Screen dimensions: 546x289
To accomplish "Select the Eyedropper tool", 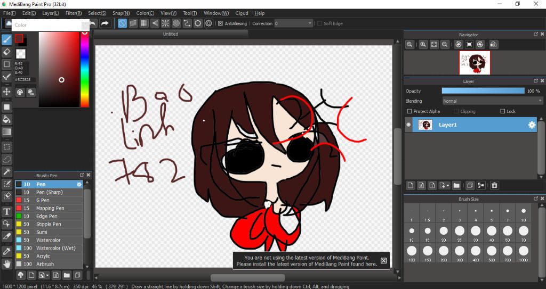I will [6, 251].
